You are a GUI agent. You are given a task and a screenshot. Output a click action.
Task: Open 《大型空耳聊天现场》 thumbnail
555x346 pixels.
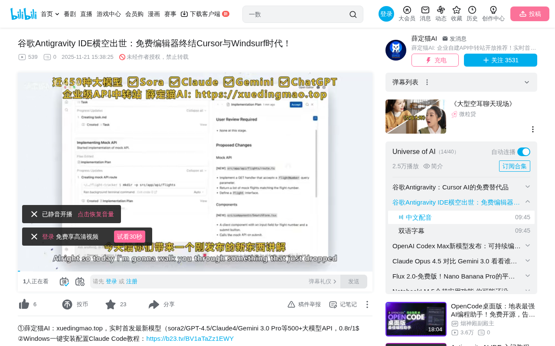click(x=416, y=117)
